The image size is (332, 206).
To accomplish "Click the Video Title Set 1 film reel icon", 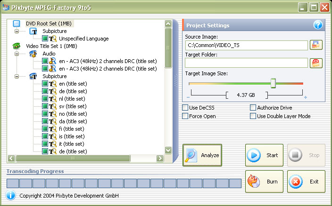I will 17,46.
